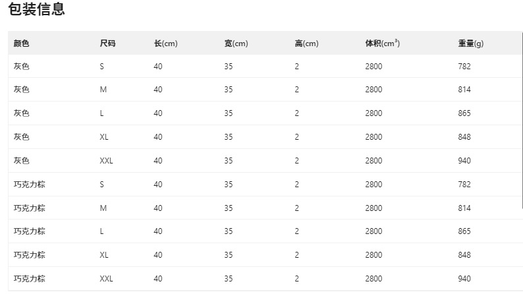Image resolution: width=523 pixels, height=294 pixels.
Task: Click the 高(cm) column header
Action: [306, 44]
